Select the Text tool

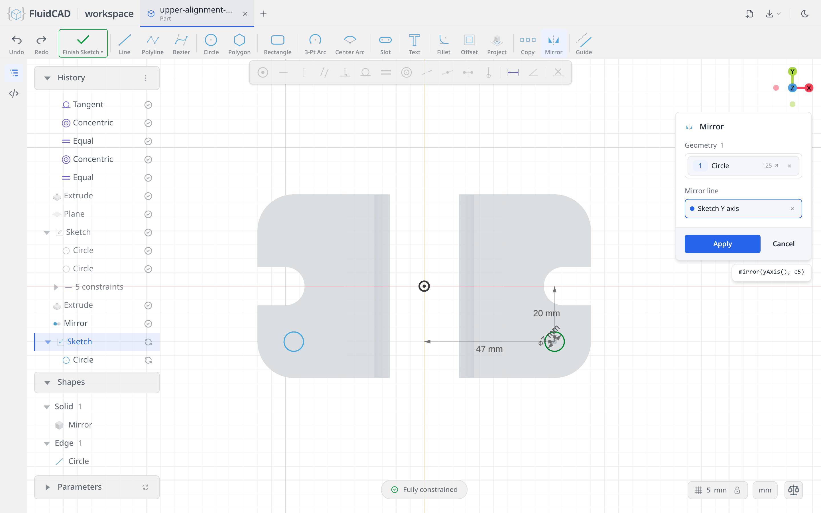tap(414, 44)
